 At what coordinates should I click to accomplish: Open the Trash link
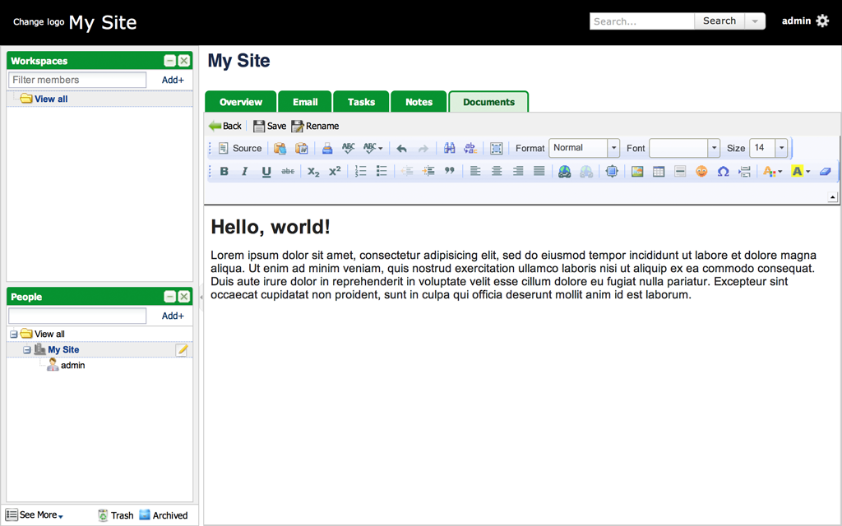click(115, 515)
